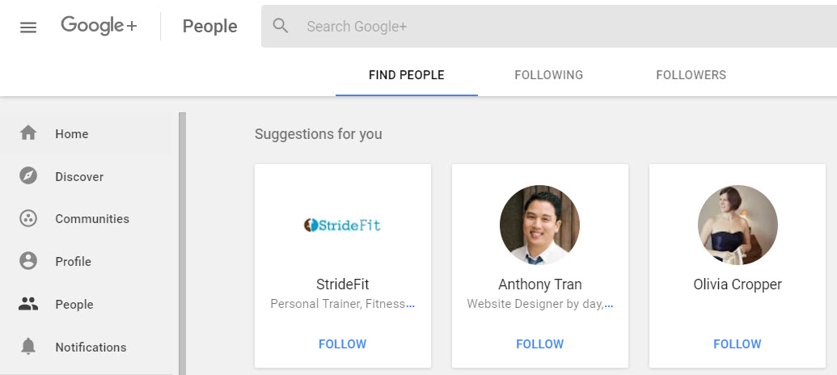Click the Notifications bell icon
This screenshot has height=375, width=837.
click(28, 347)
